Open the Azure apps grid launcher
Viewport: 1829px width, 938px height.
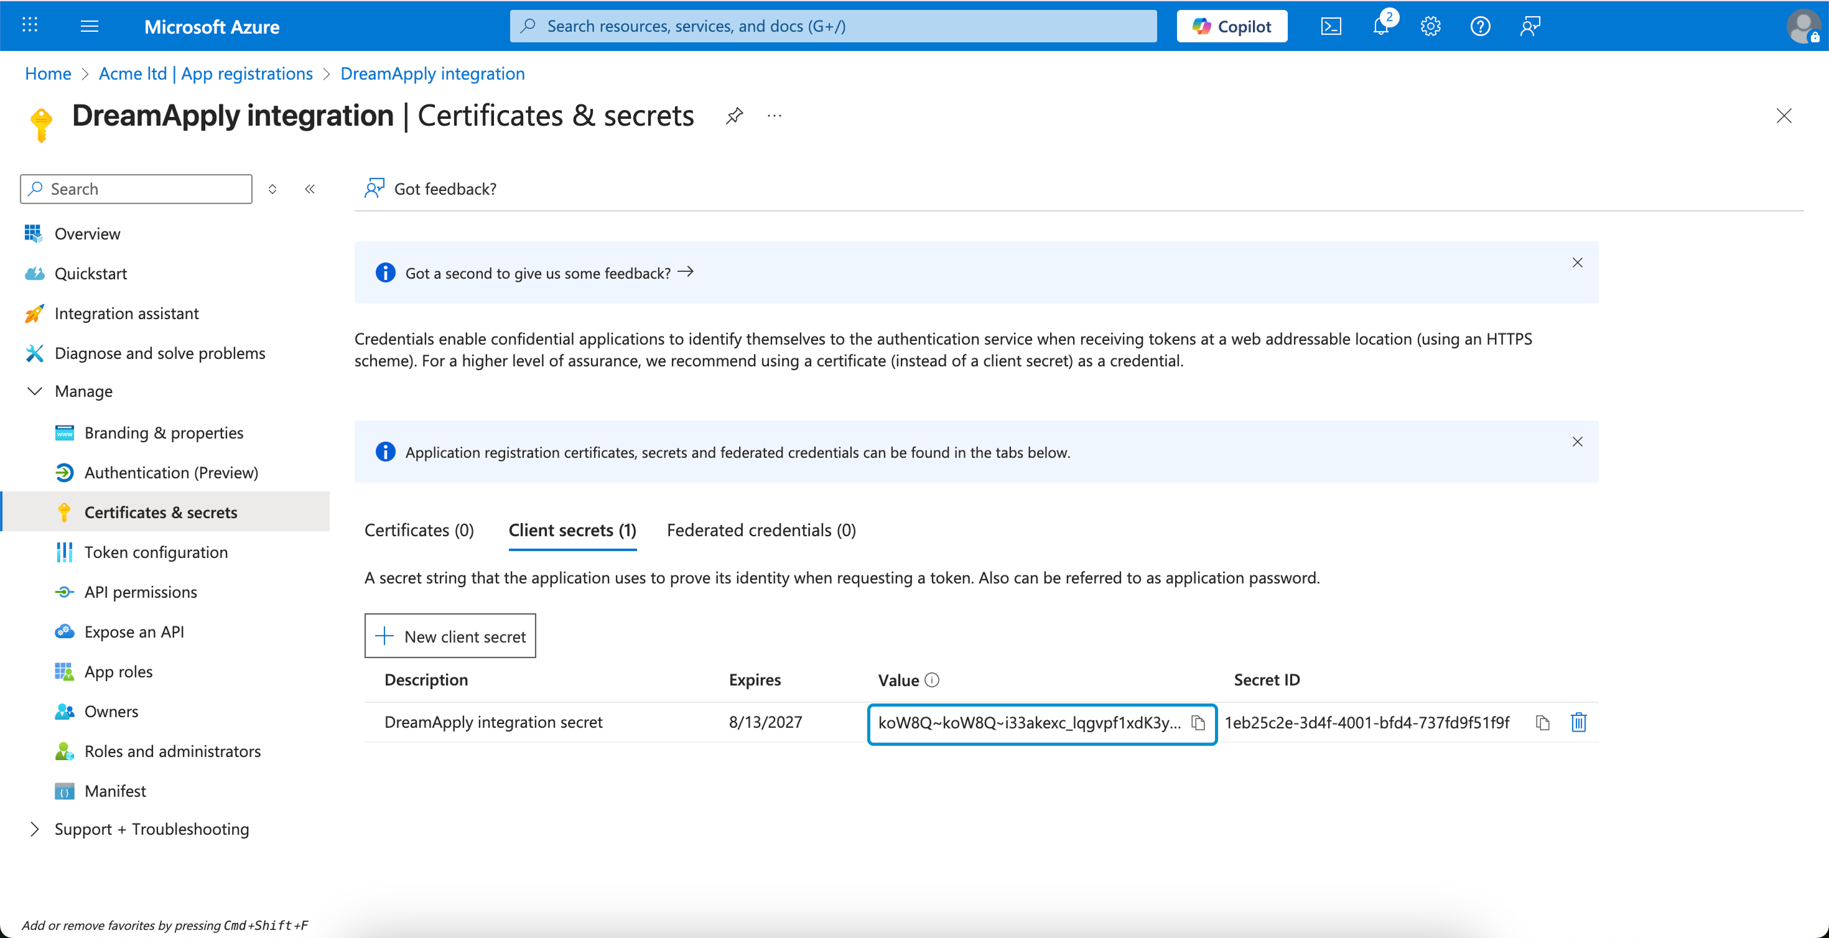click(30, 26)
